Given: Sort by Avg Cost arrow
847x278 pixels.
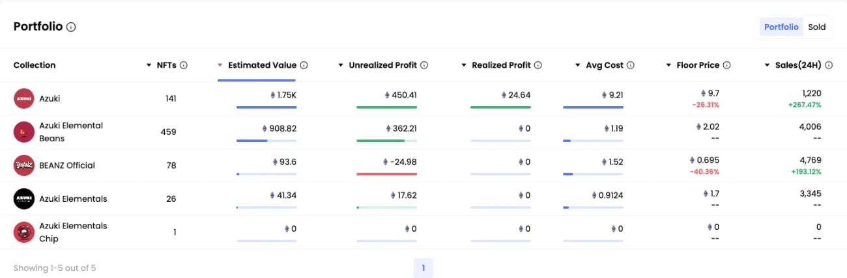Looking at the screenshot, I should [578, 65].
